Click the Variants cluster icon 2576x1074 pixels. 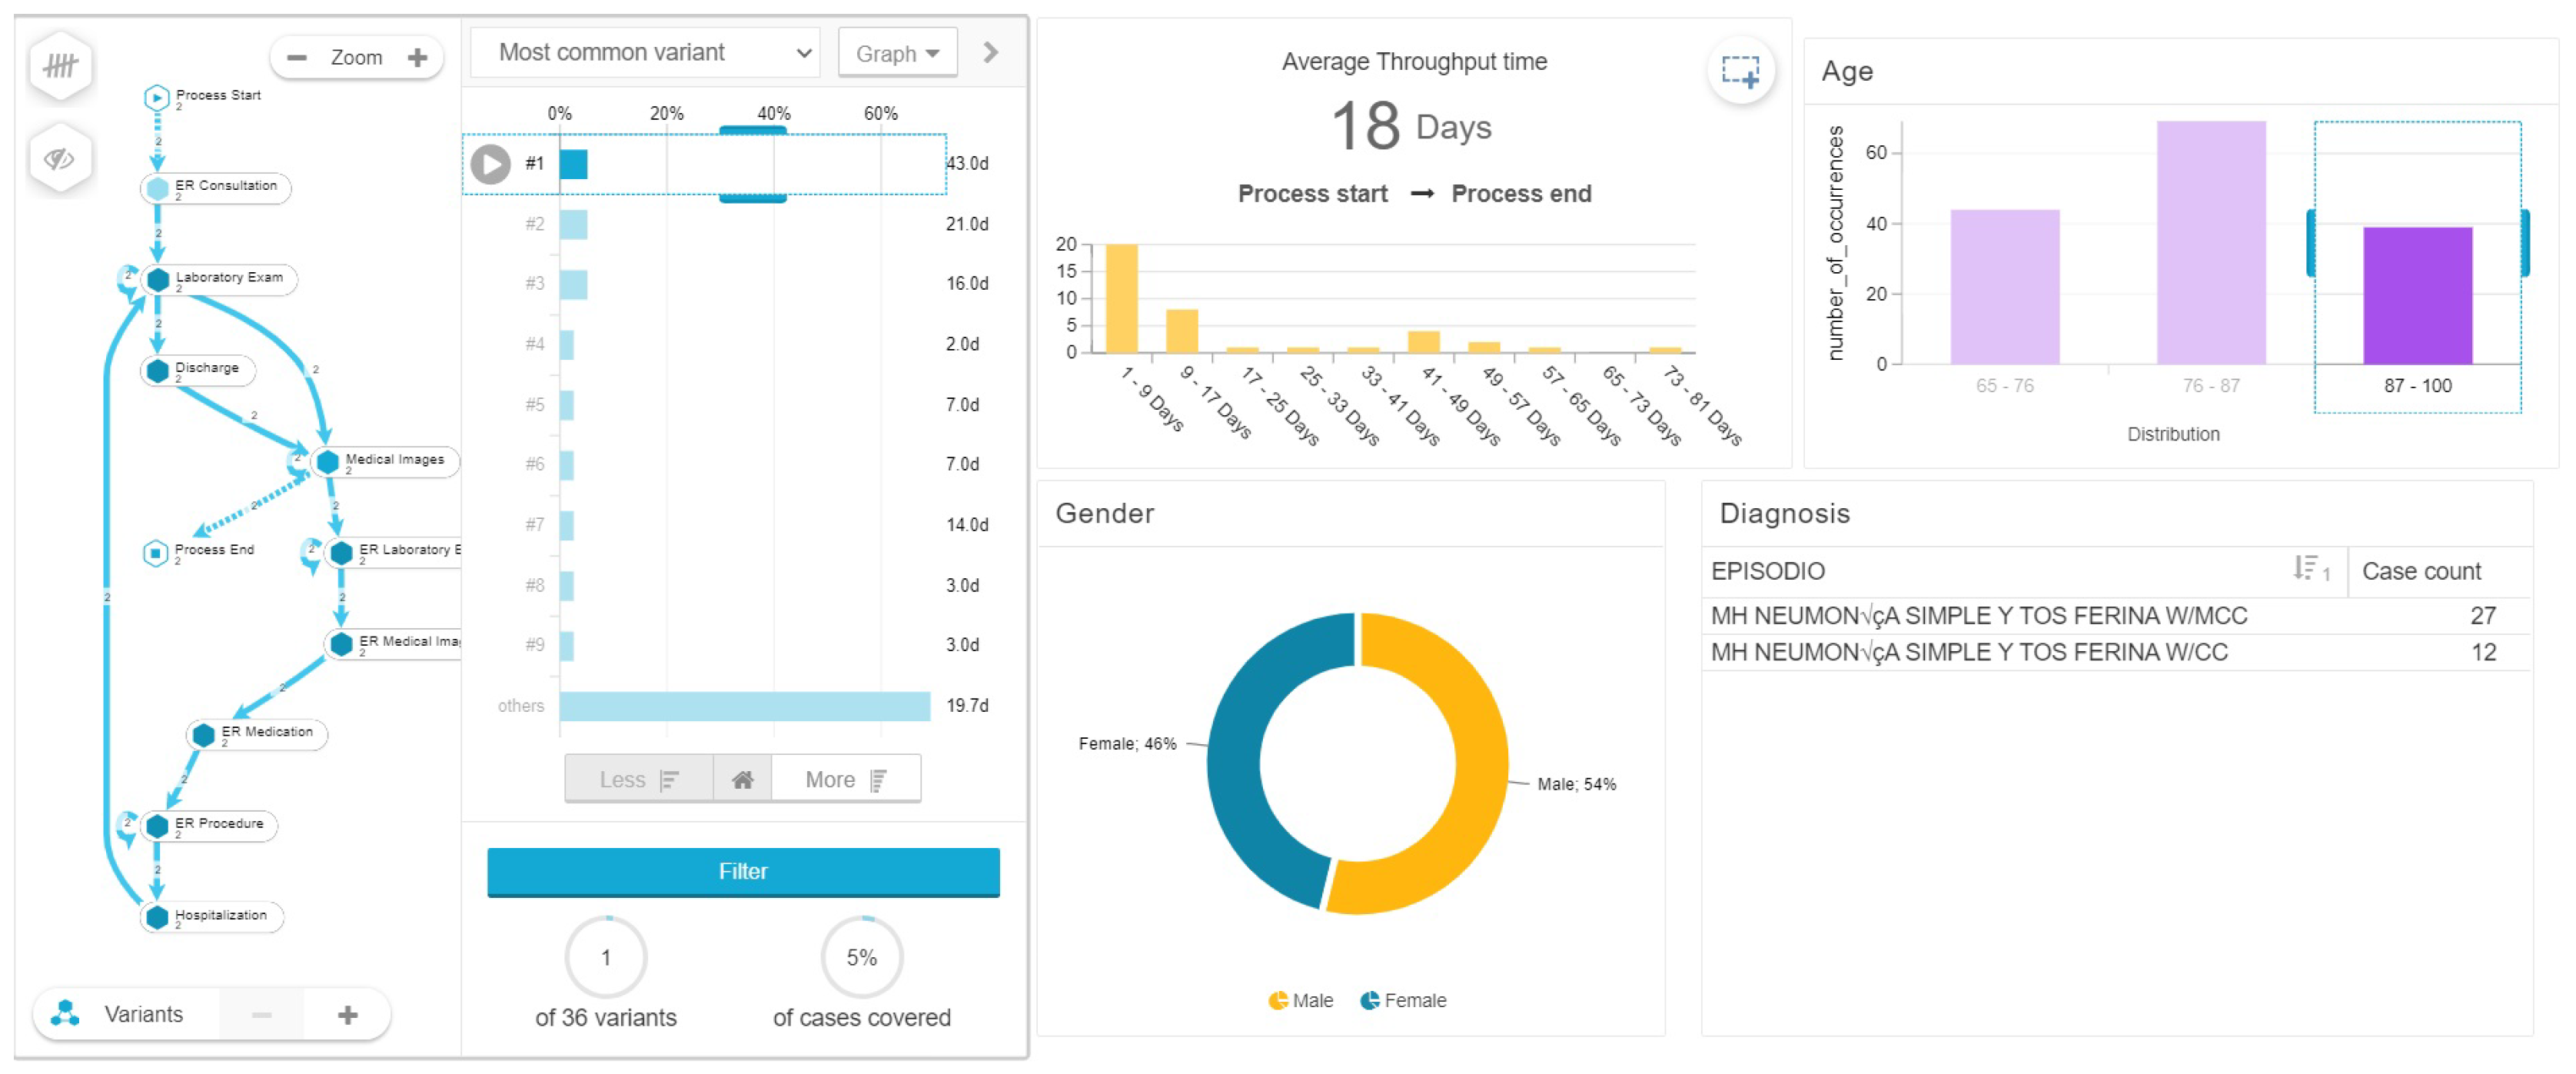66,1014
